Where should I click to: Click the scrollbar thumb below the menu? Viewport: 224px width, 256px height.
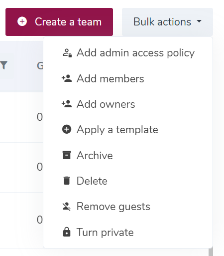[x=211, y=252]
